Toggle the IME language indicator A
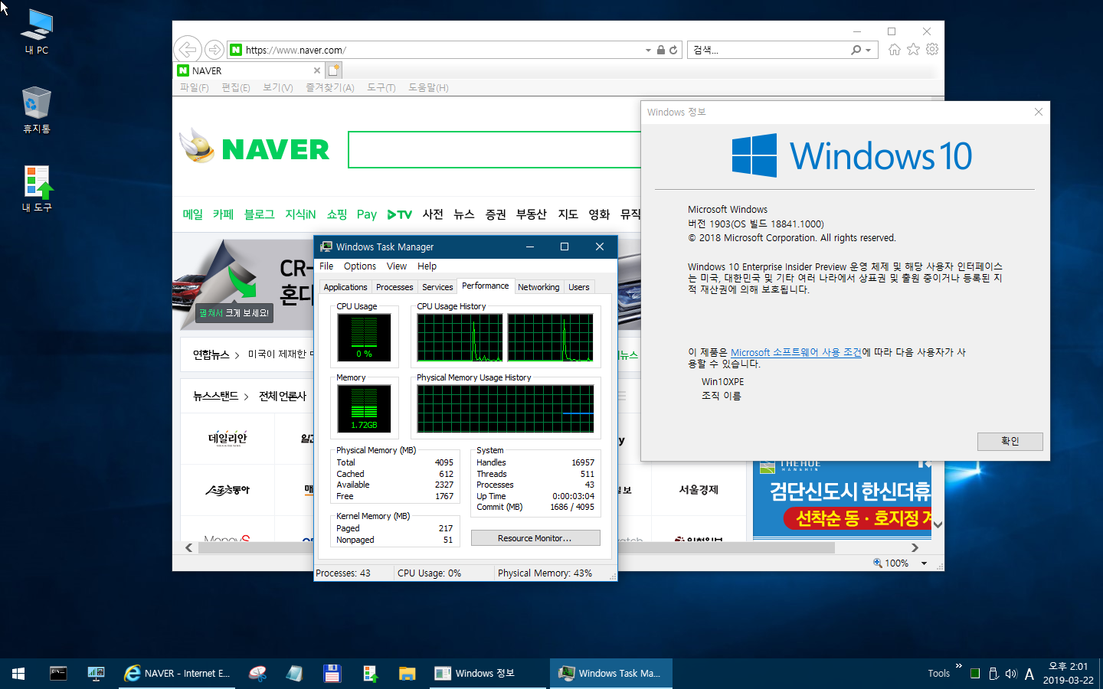Screen dimensions: 1103x689 click(1029, 674)
